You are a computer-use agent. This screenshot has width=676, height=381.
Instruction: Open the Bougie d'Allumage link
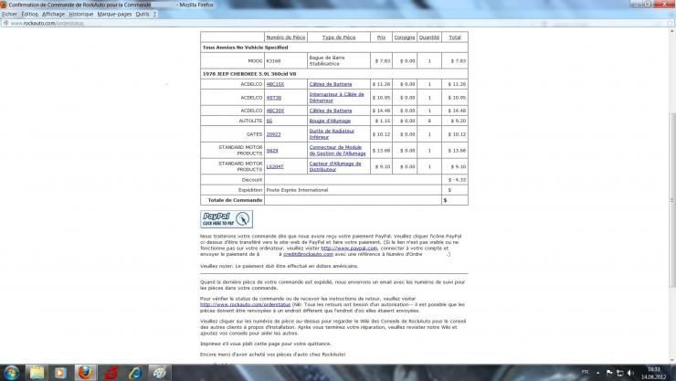coord(330,122)
